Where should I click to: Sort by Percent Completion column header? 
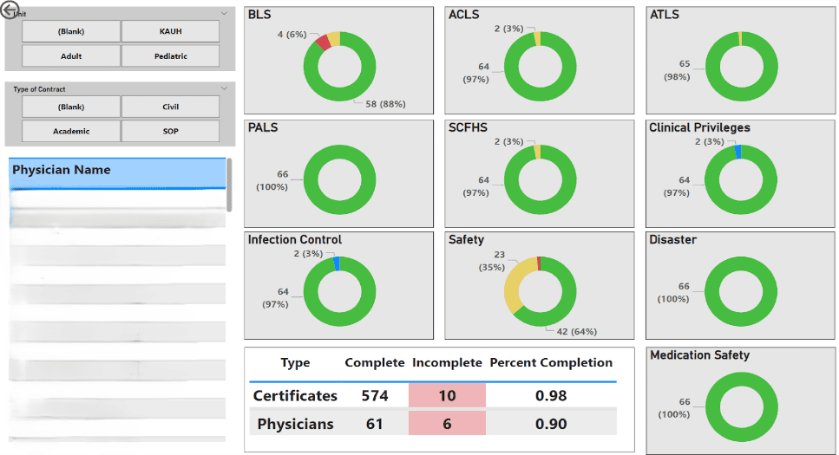pyautogui.click(x=551, y=362)
